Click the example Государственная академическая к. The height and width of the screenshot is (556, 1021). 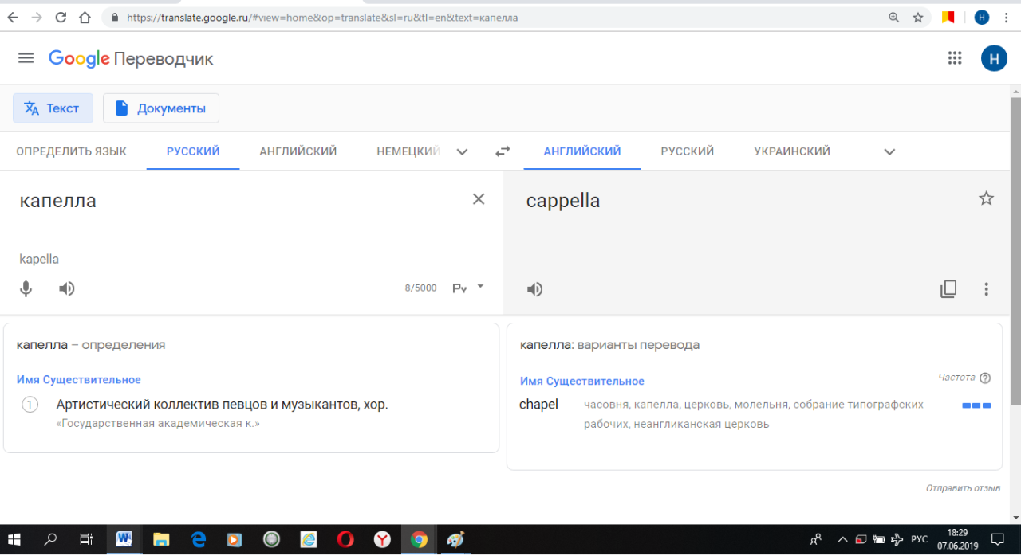158,423
